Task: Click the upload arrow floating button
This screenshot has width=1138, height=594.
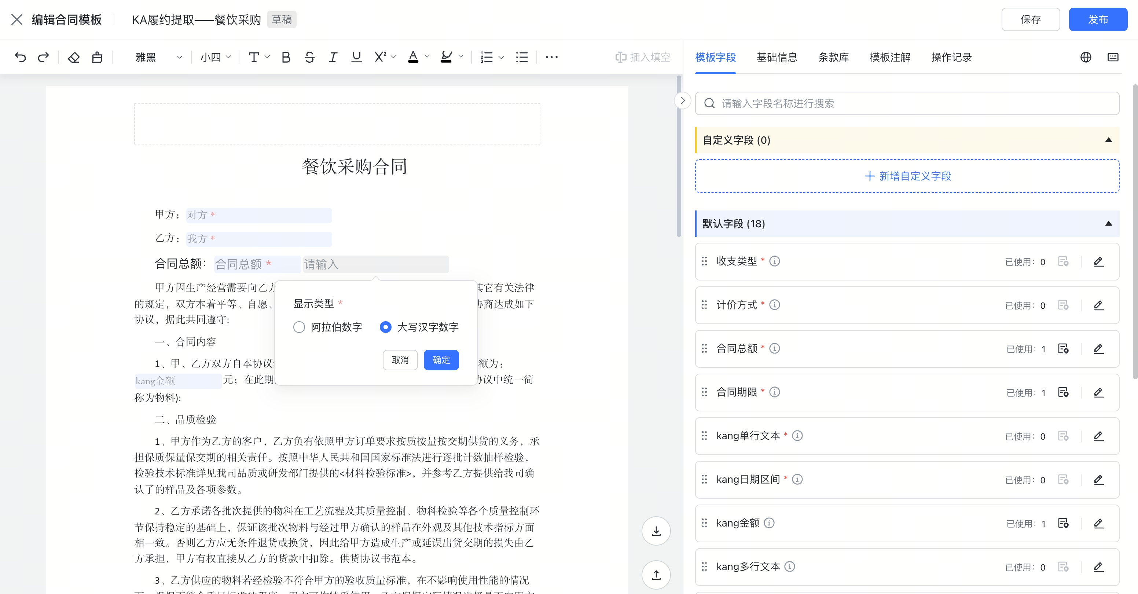Action: tap(656, 575)
